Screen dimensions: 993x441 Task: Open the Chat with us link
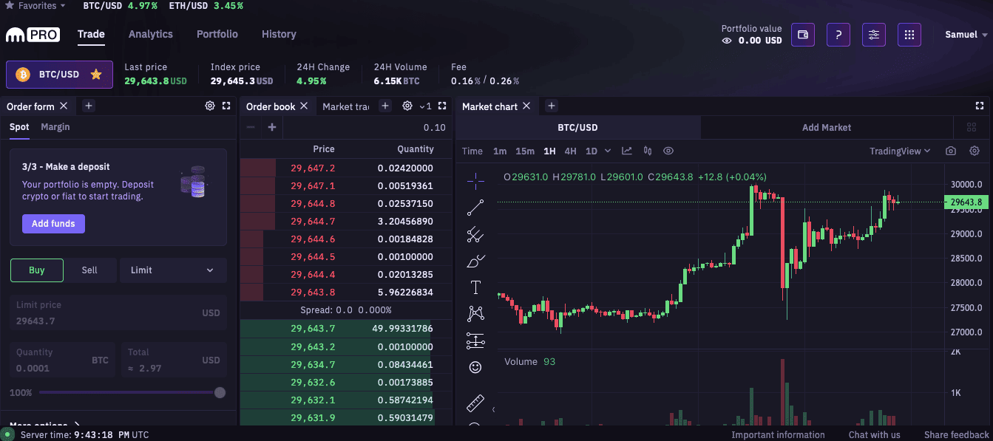point(875,435)
